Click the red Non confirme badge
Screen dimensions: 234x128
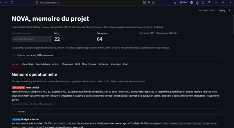[18, 88]
